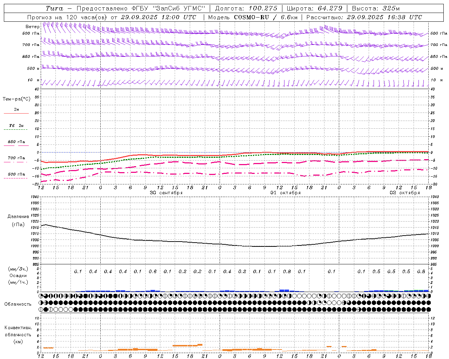Click the "Тем-ра(°C)" temperature panel label
449x359 pixels.
[x=16, y=99]
